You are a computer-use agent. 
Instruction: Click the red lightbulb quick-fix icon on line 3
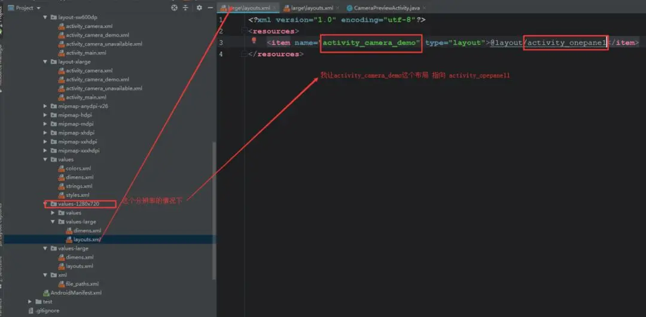click(254, 41)
